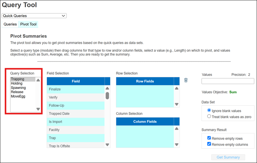The image size is (257, 163).
Task: Click the trash icon beside Row Fields
Action: coord(186,80)
